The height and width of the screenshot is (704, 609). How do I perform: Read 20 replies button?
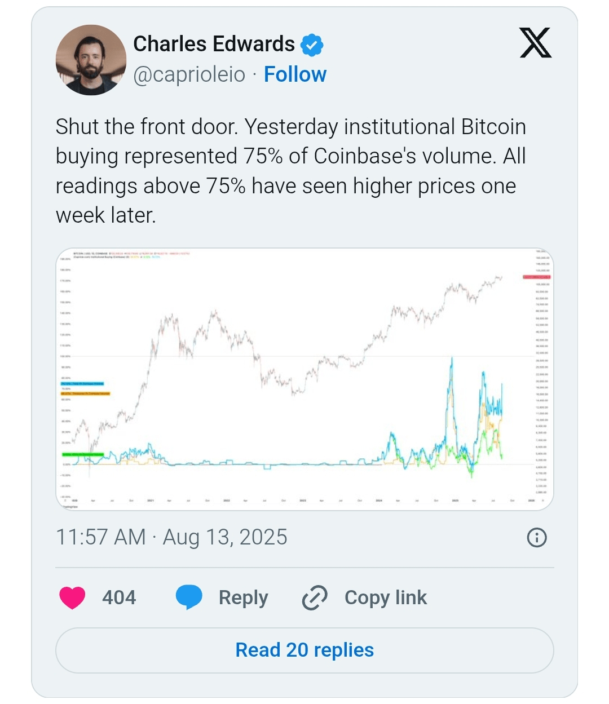tap(304, 650)
